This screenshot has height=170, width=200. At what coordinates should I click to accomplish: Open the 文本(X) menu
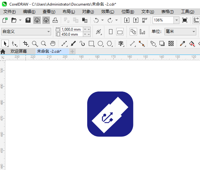tap(148, 12)
